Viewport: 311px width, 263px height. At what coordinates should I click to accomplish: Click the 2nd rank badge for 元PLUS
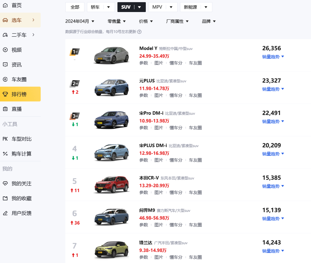pyautogui.click(x=75, y=84)
